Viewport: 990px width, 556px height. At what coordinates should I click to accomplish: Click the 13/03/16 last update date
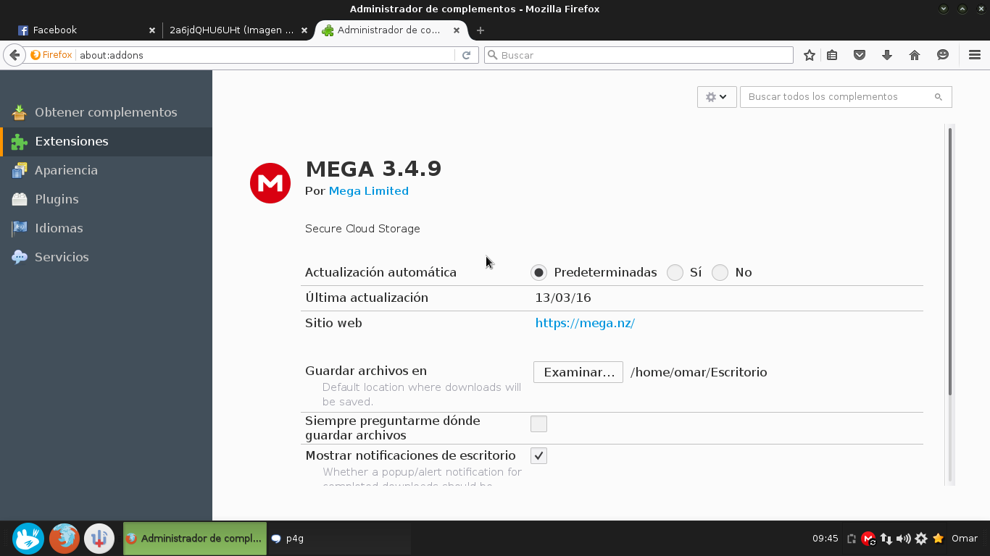(563, 298)
